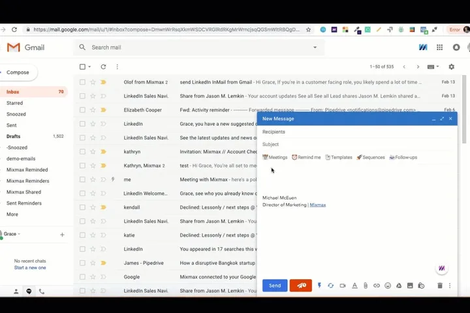Open the Mixmax Templates menu in compose
The width and height of the screenshot is (470, 313).
click(339, 157)
